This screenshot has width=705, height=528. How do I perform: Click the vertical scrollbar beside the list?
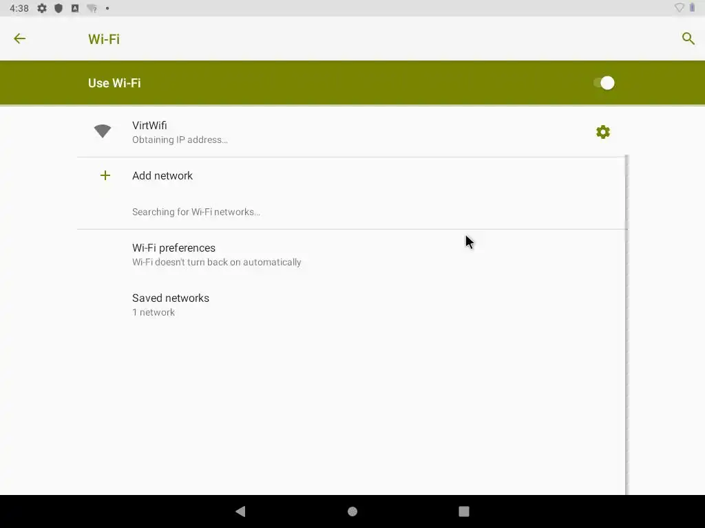(627, 324)
